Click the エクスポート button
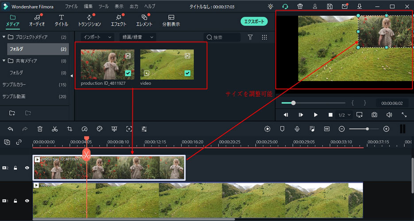 pyautogui.click(x=254, y=21)
